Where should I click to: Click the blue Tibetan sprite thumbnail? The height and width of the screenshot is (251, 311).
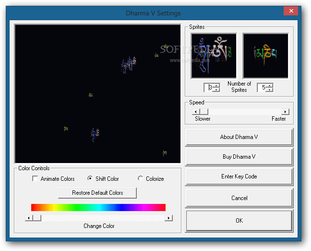coord(214,56)
